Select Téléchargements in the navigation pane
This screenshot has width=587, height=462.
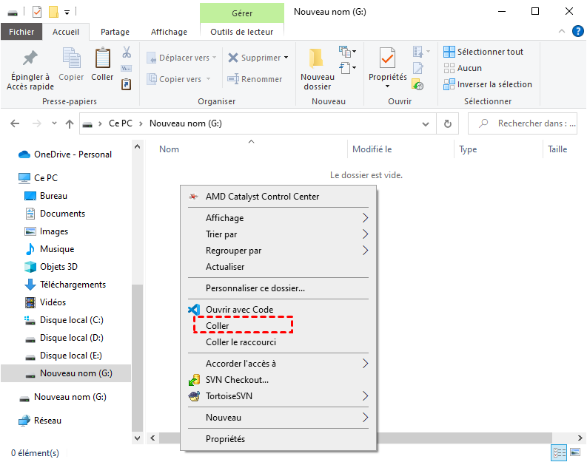(73, 285)
